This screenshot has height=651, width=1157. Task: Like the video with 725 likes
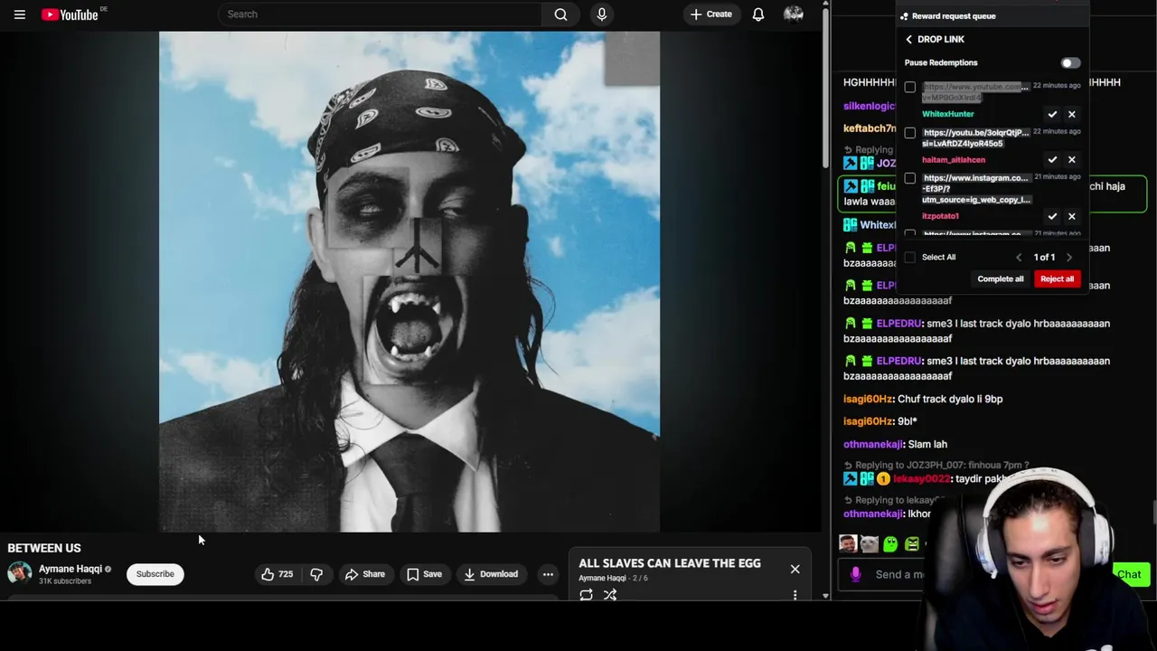277,574
